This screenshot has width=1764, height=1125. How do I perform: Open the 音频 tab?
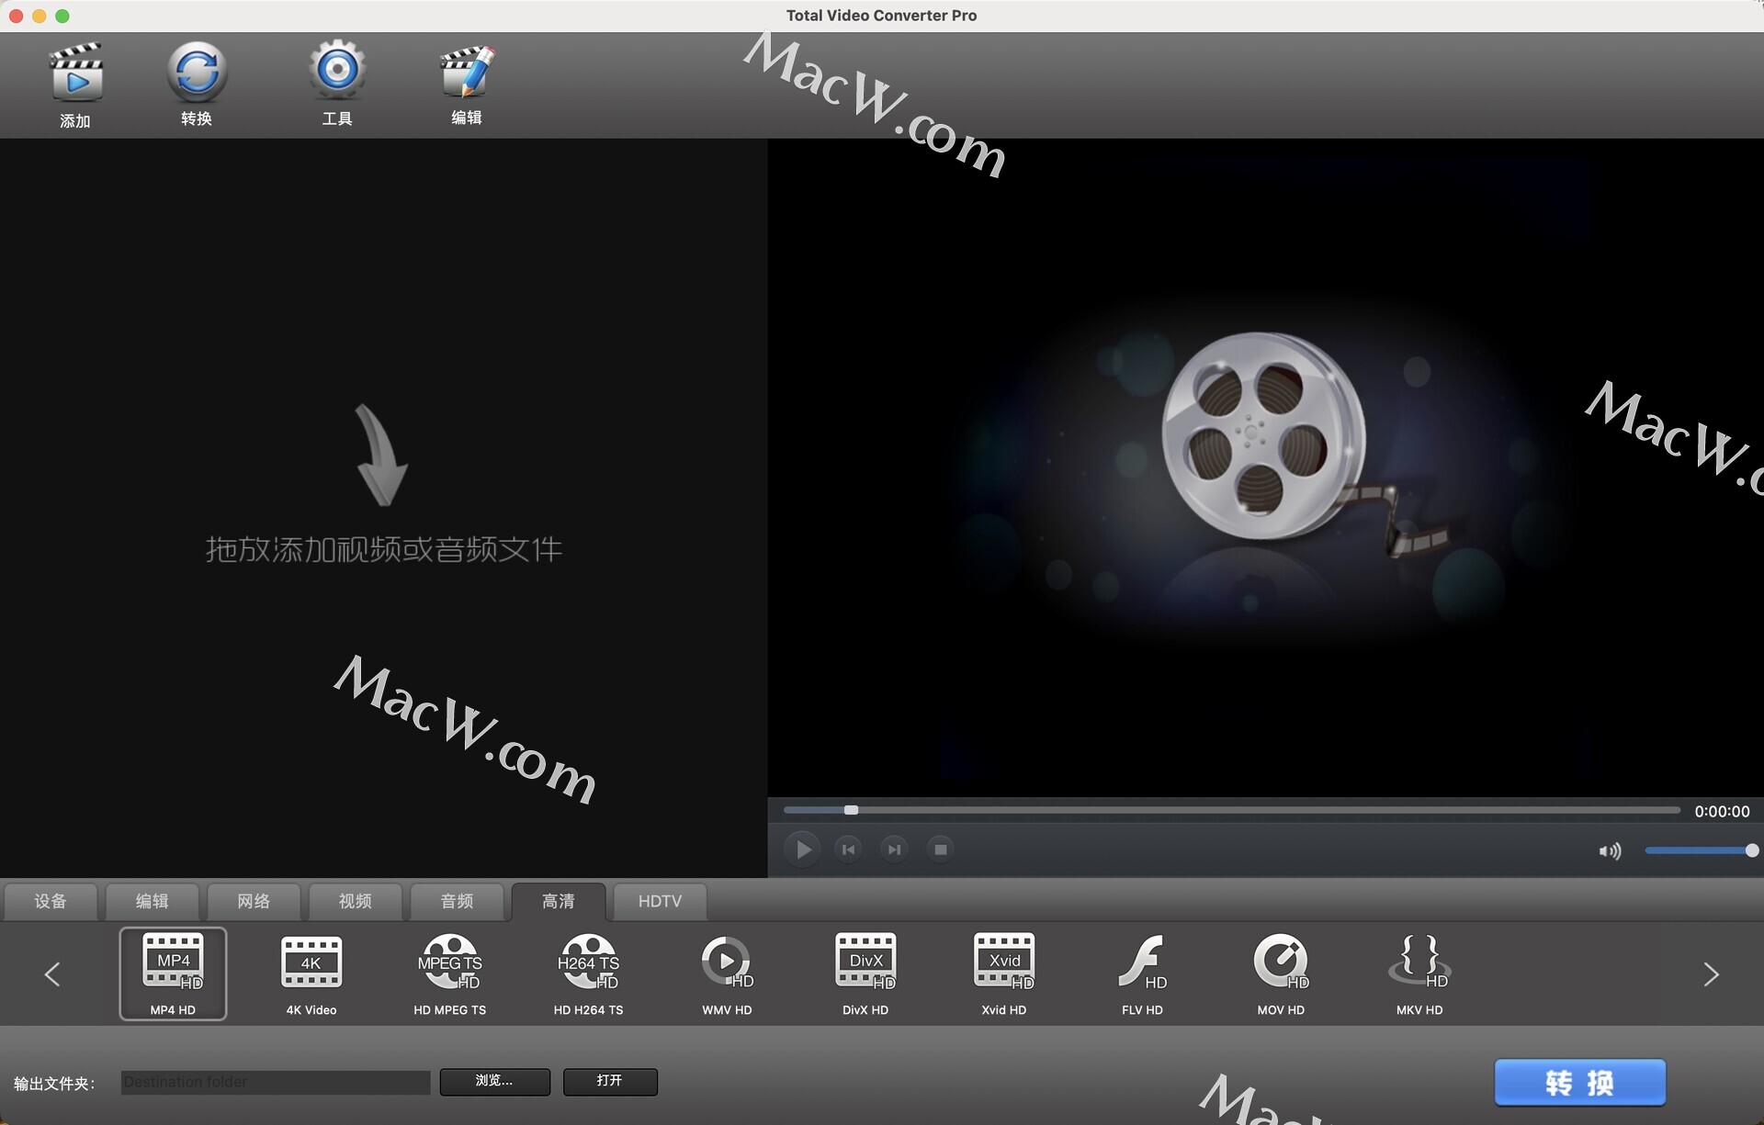click(x=457, y=901)
